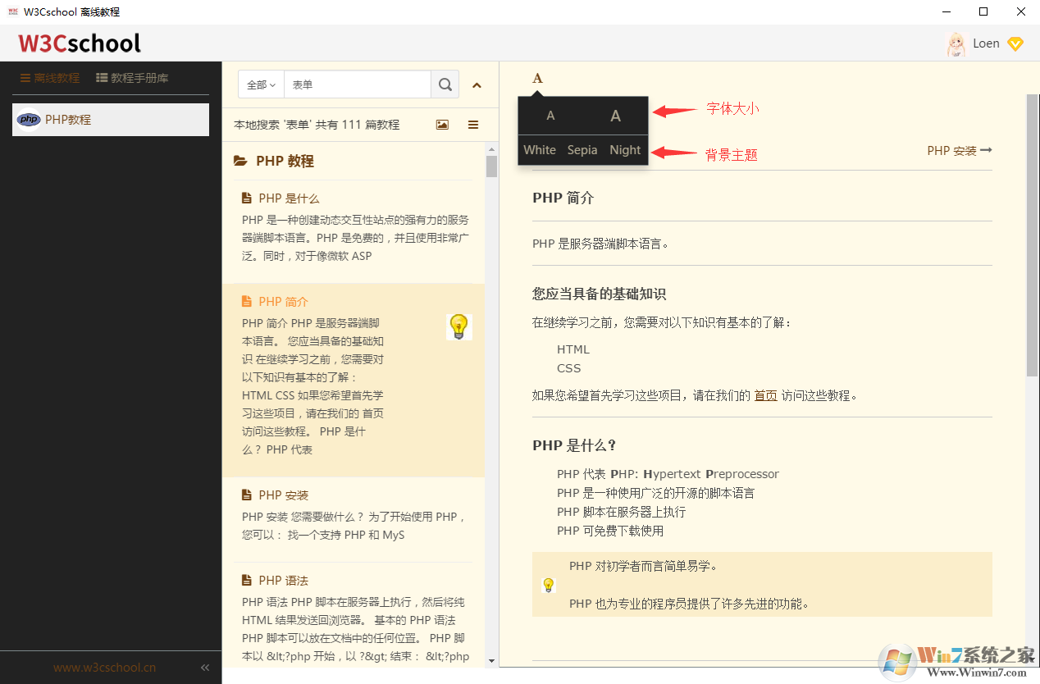Click the folder icon next to PHP 教程
This screenshot has width=1040, height=684.
(240, 160)
